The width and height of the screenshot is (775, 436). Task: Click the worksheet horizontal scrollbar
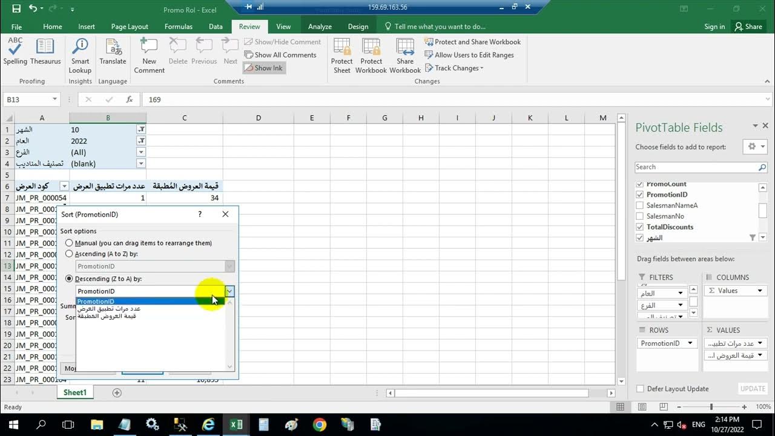pos(490,393)
